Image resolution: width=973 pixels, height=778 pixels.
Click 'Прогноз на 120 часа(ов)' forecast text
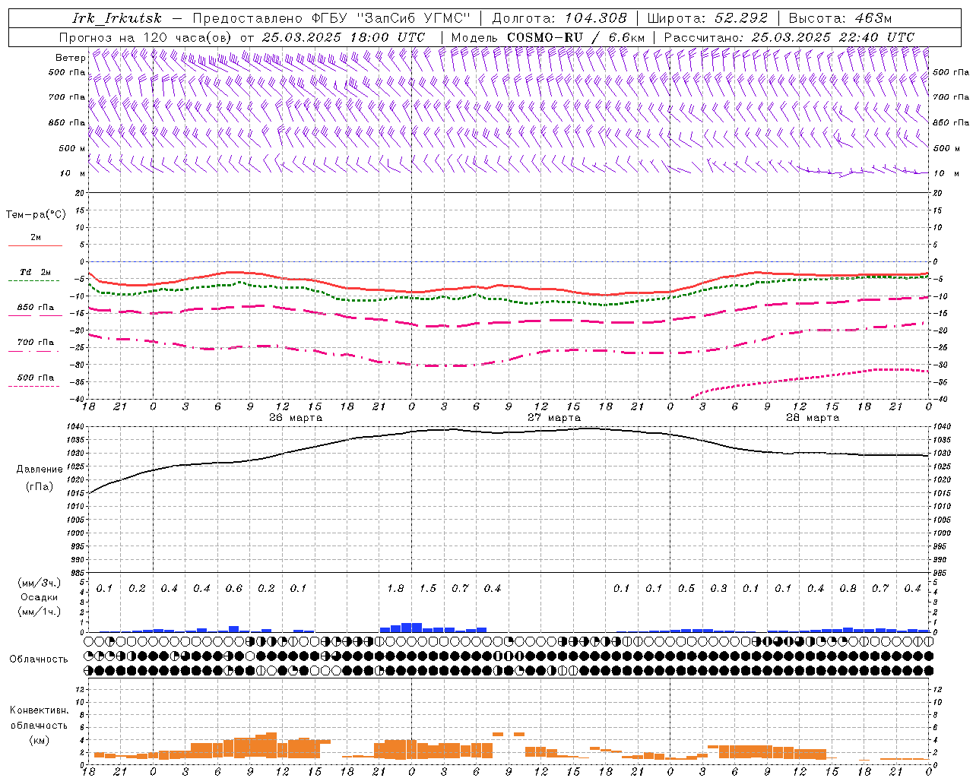147,37
